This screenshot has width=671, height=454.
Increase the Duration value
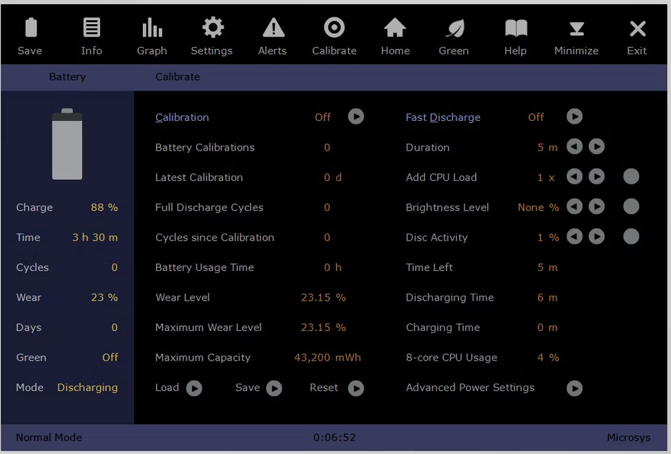596,146
